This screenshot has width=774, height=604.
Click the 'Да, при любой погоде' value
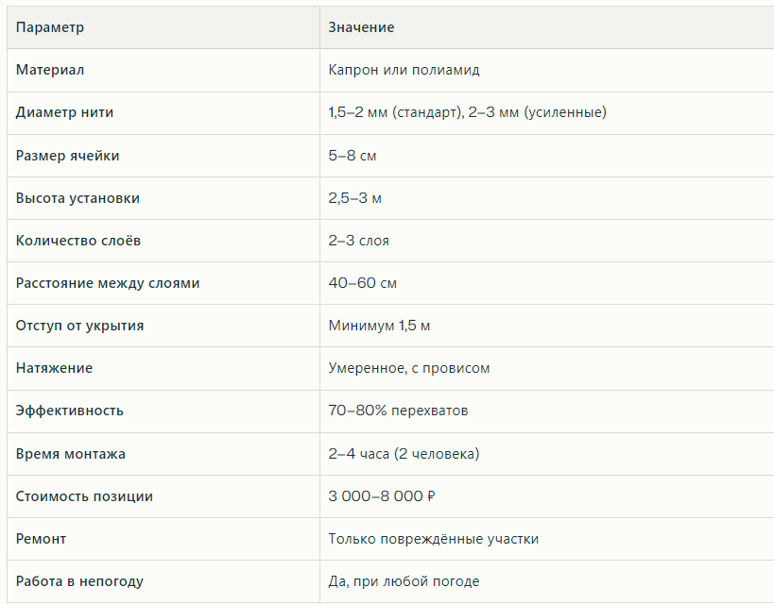coord(404,581)
